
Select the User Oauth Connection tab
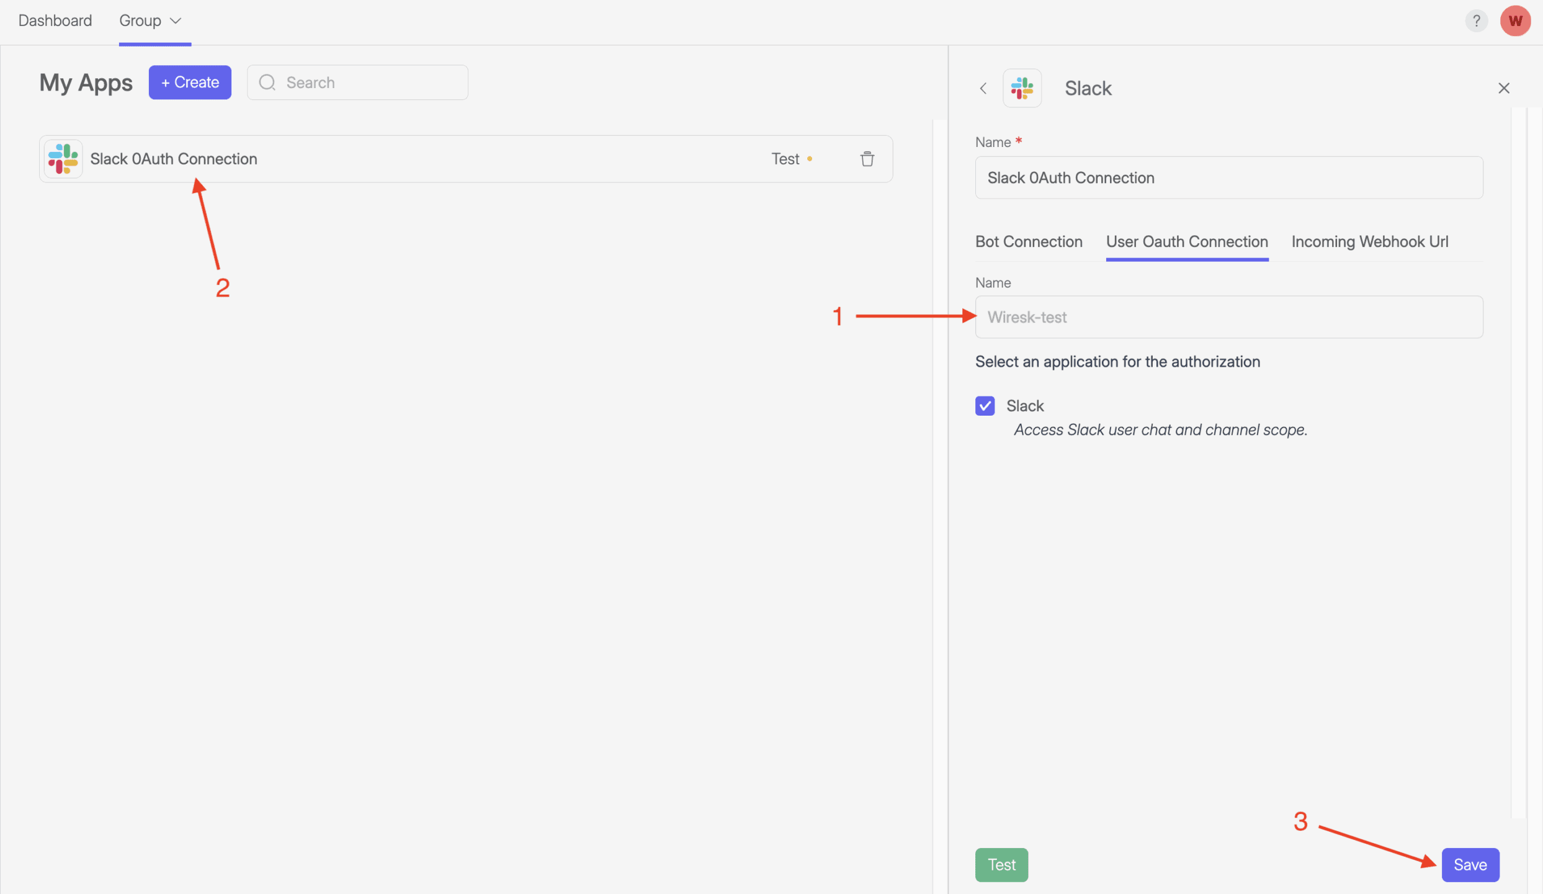pos(1186,241)
